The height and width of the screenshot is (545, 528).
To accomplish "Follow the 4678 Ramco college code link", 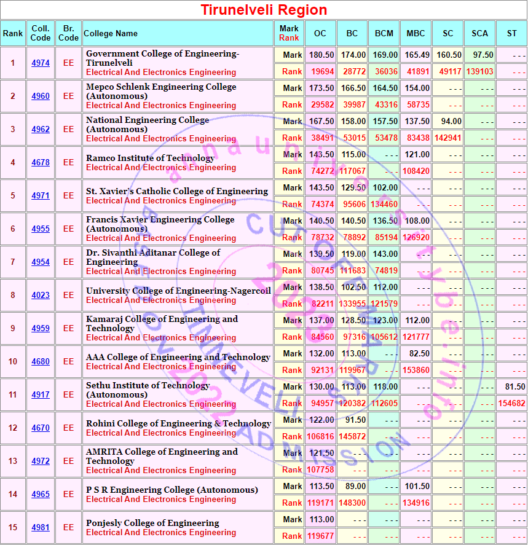I will click(x=41, y=163).
